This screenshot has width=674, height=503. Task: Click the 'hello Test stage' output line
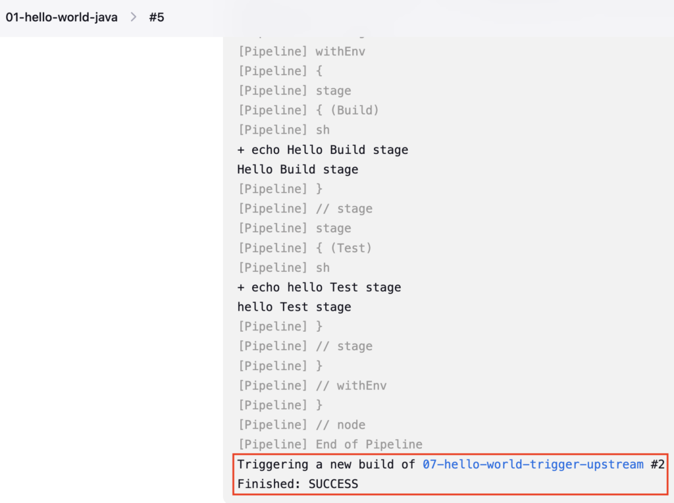click(x=294, y=307)
